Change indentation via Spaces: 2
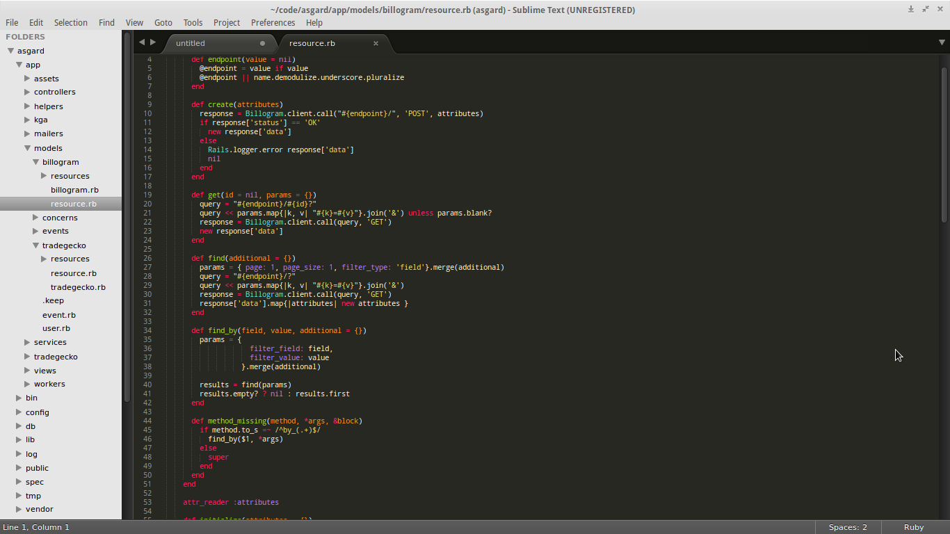950x534 pixels. tap(848, 527)
